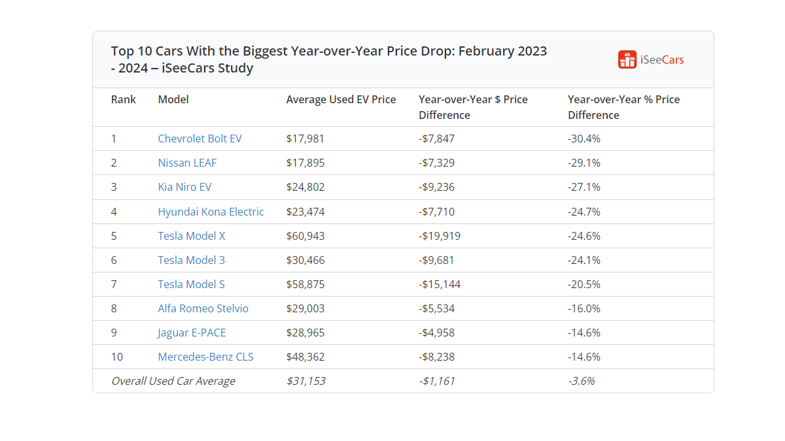Click Year-over-Year % Price Difference header
785x441 pixels.
pos(623,107)
